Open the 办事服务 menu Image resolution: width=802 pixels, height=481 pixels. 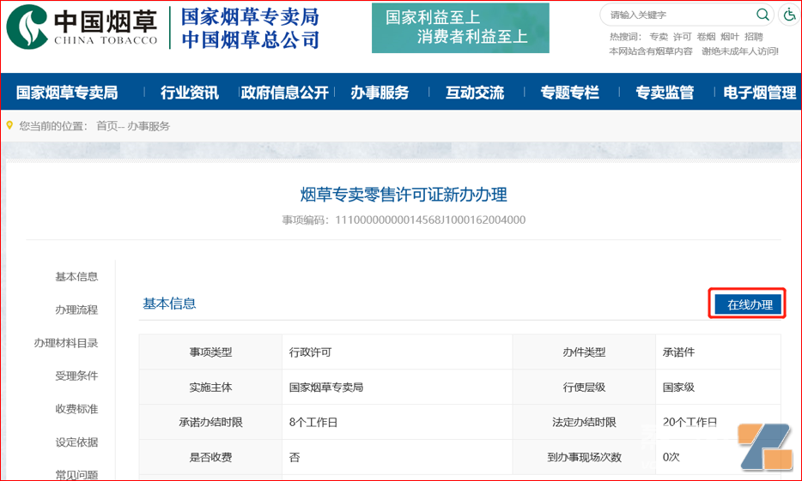380,93
